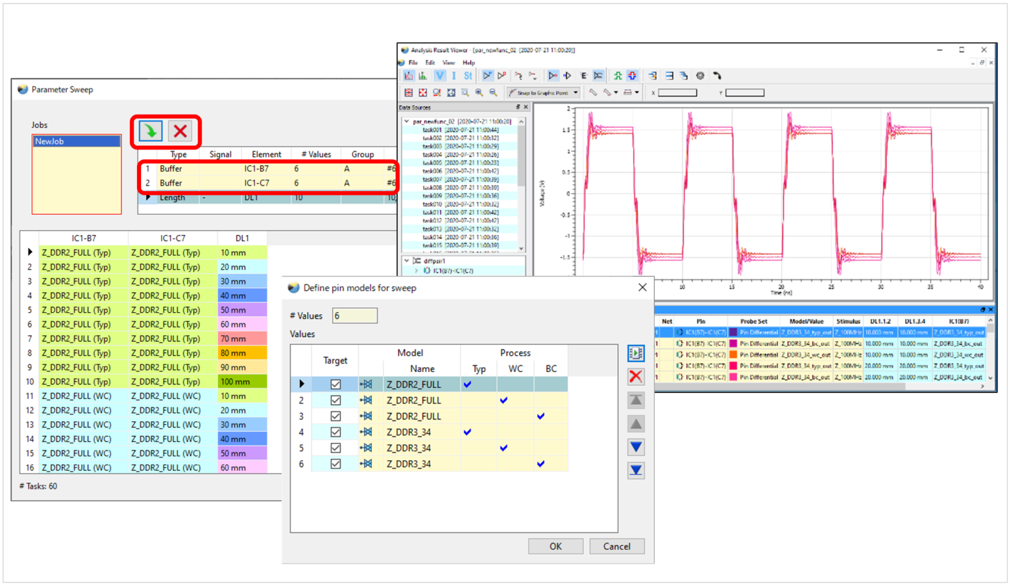The height and width of the screenshot is (586, 1012).
Task: Click the Cancel button in pin models dialog
Action: pos(617,546)
